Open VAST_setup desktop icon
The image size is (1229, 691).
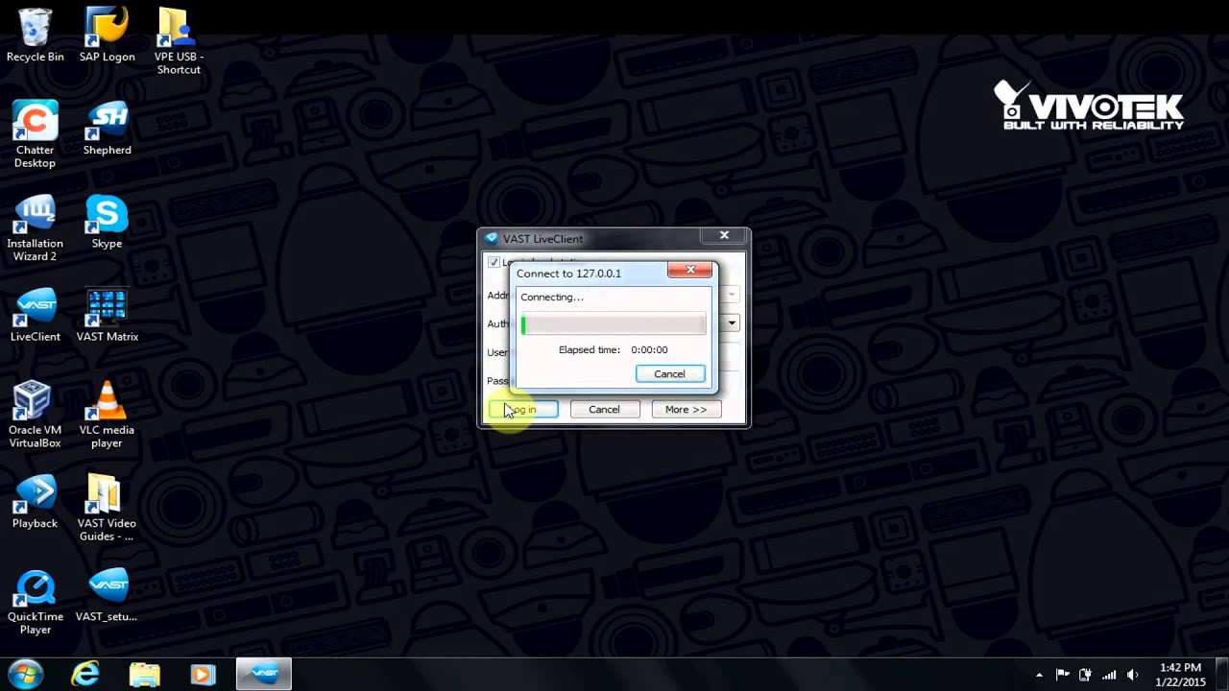[x=107, y=595]
